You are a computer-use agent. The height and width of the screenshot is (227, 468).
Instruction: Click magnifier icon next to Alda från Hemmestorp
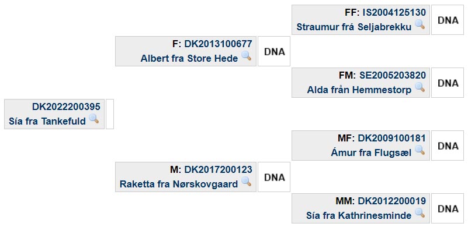[420, 87]
